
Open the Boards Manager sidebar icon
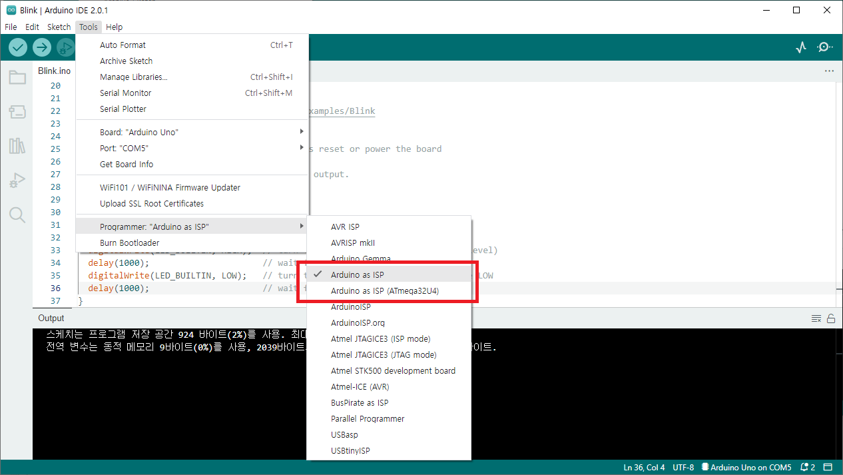[x=17, y=112]
